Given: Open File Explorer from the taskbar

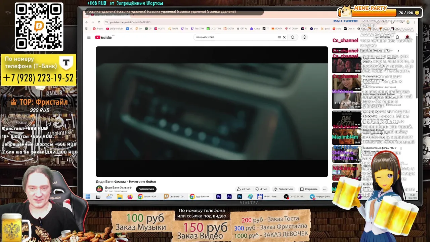Looking at the screenshot, I should click(120, 197).
